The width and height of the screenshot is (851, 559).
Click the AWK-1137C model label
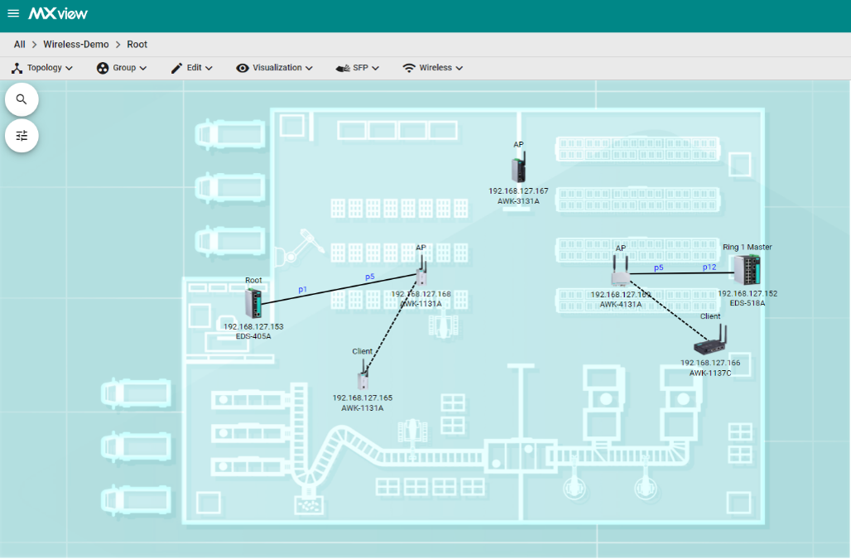tap(710, 373)
